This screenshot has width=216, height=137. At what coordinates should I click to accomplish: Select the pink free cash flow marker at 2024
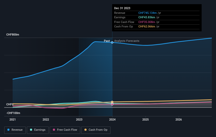(x=112, y=104)
